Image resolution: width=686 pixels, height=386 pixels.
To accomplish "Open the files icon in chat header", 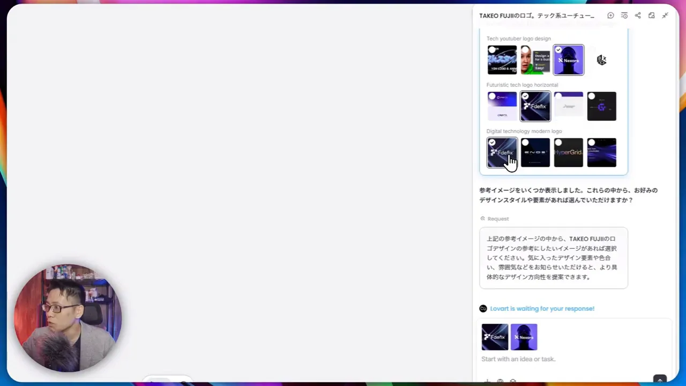I will (652, 16).
